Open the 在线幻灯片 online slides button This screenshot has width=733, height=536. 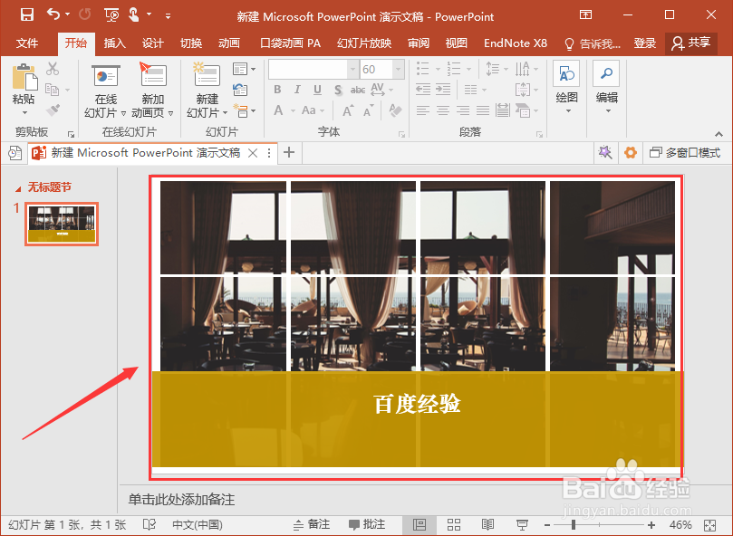[x=106, y=91]
